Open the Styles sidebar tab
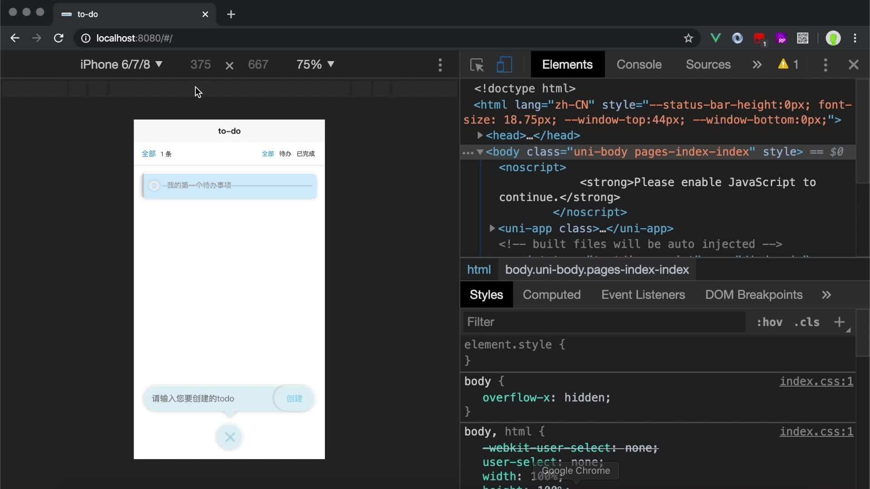Viewport: 870px width, 489px height. coord(486,295)
